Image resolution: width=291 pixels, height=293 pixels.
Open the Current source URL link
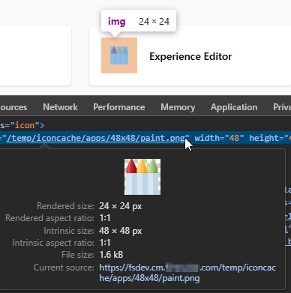(x=187, y=273)
